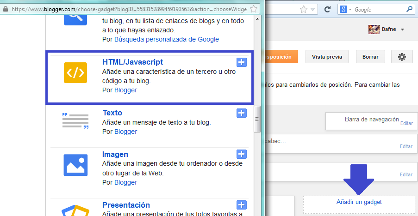The height and width of the screenshot is (216, 418).
Task: Bookmark the popup page with the star icon
Action: coord(254,9)
